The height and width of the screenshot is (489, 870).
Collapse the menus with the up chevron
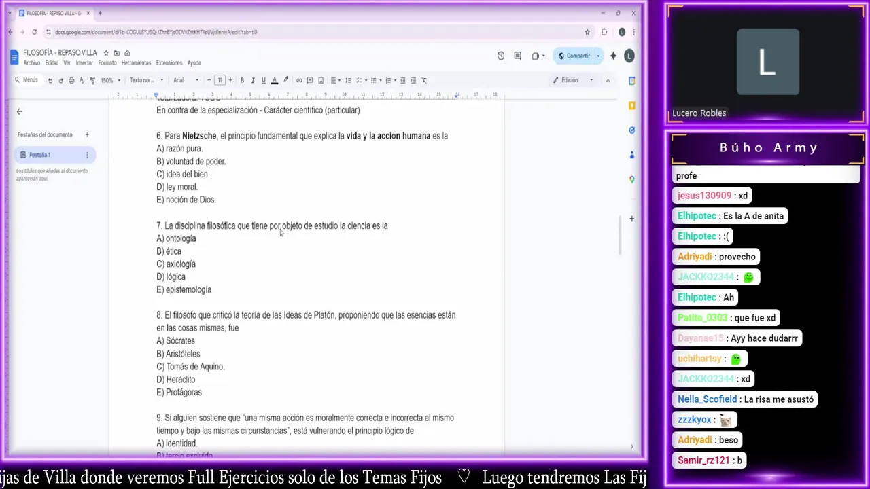click(608, 80)
